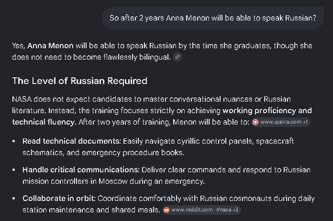Click bold text "technical fluency"
The height and width of the screenshot is (221, 333).
click(43, 122)
